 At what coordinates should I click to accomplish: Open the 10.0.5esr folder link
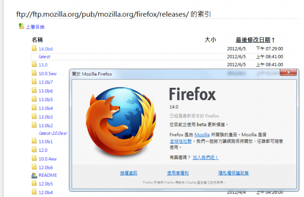coord(47,74)
